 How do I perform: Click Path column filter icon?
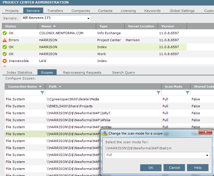(x=159, y=93)
